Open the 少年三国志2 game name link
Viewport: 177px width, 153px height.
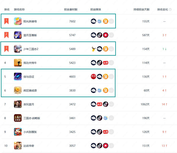coord(31,49)
